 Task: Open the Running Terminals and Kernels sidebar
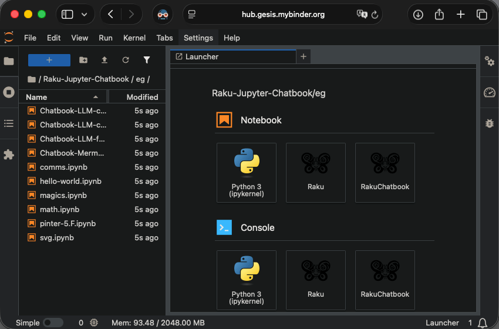[x=9, y=92]
